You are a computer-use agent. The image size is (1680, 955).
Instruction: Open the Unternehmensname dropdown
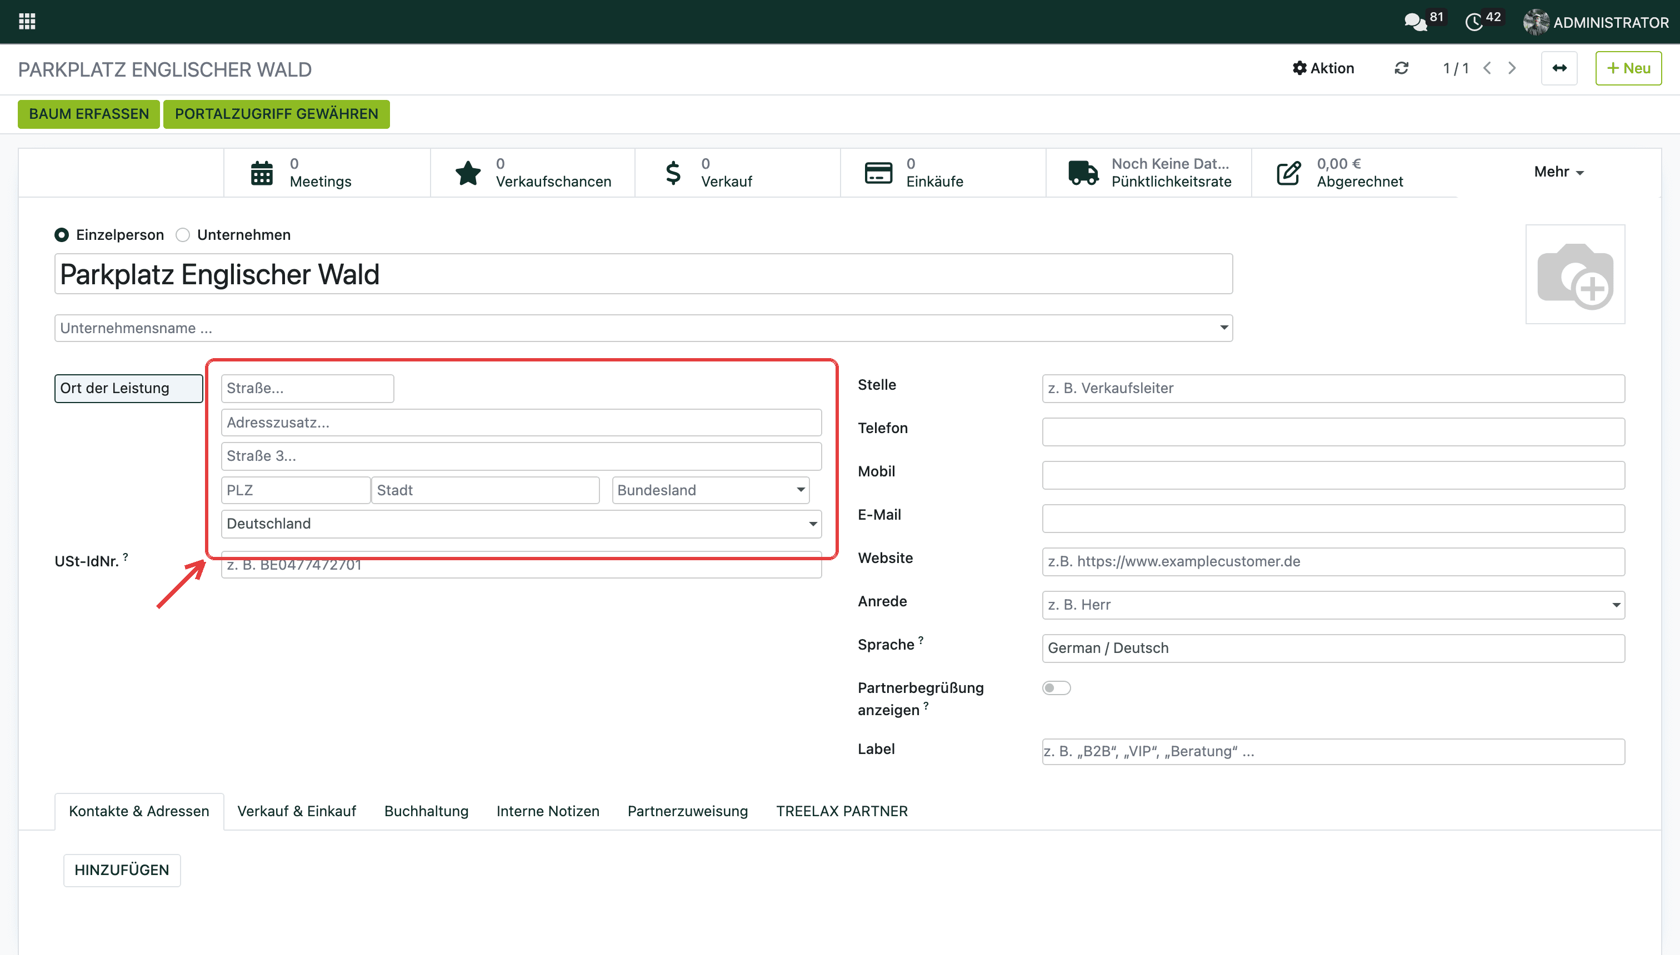[643, 328]
